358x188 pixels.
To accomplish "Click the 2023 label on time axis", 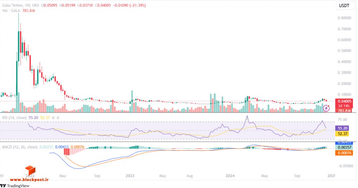I will (x=130, y=176).
